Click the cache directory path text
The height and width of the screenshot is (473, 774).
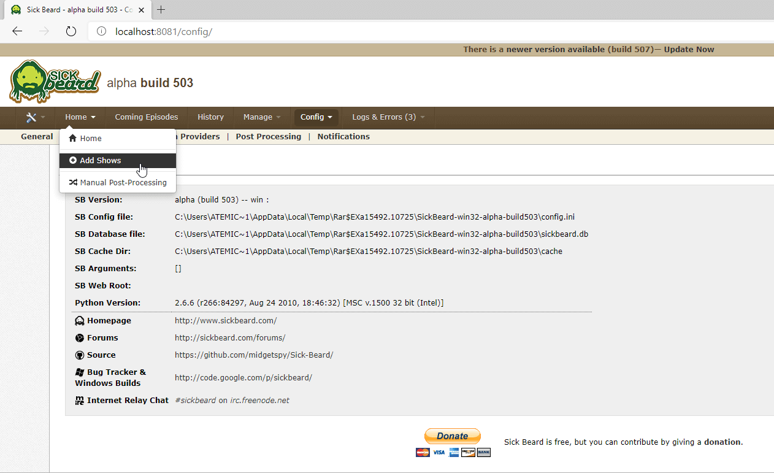[369, 252]
